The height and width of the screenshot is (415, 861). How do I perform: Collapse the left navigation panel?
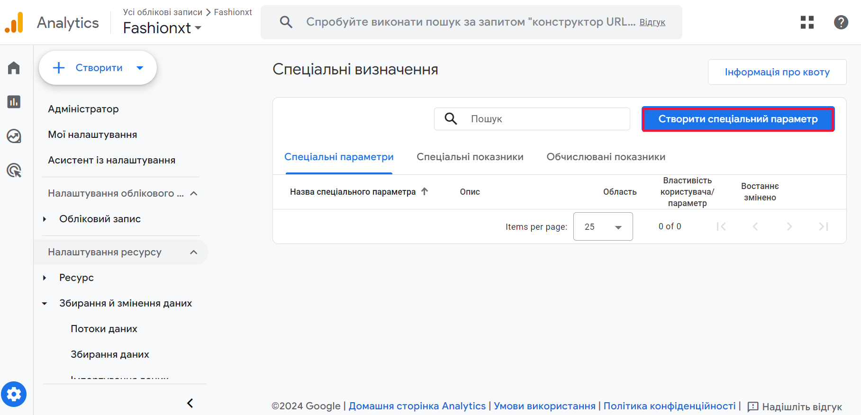coord(190,403)
